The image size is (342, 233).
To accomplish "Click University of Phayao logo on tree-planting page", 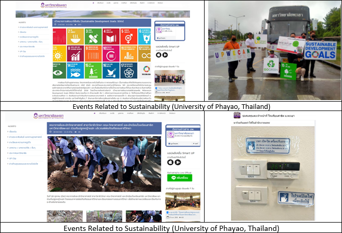I will click(x=48, y=116).
